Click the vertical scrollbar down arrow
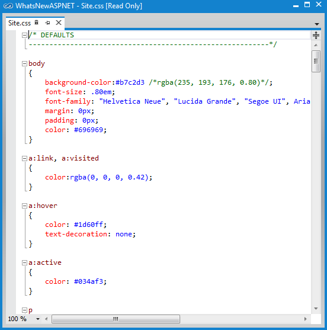The image size is (327, 330). point(316,309)
